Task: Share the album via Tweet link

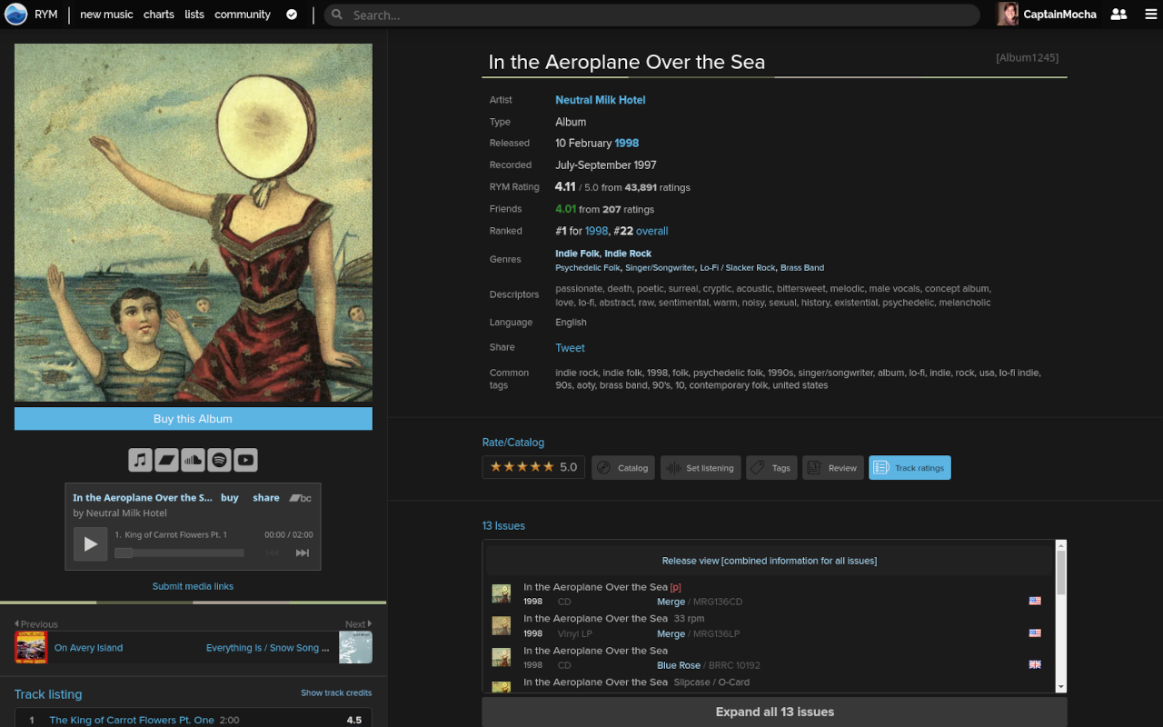Action: 571,348
